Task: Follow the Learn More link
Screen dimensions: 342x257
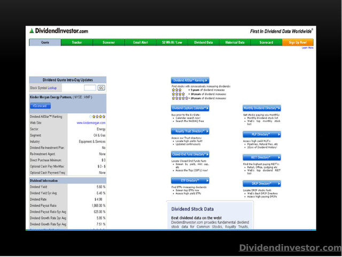Action: 308,48
